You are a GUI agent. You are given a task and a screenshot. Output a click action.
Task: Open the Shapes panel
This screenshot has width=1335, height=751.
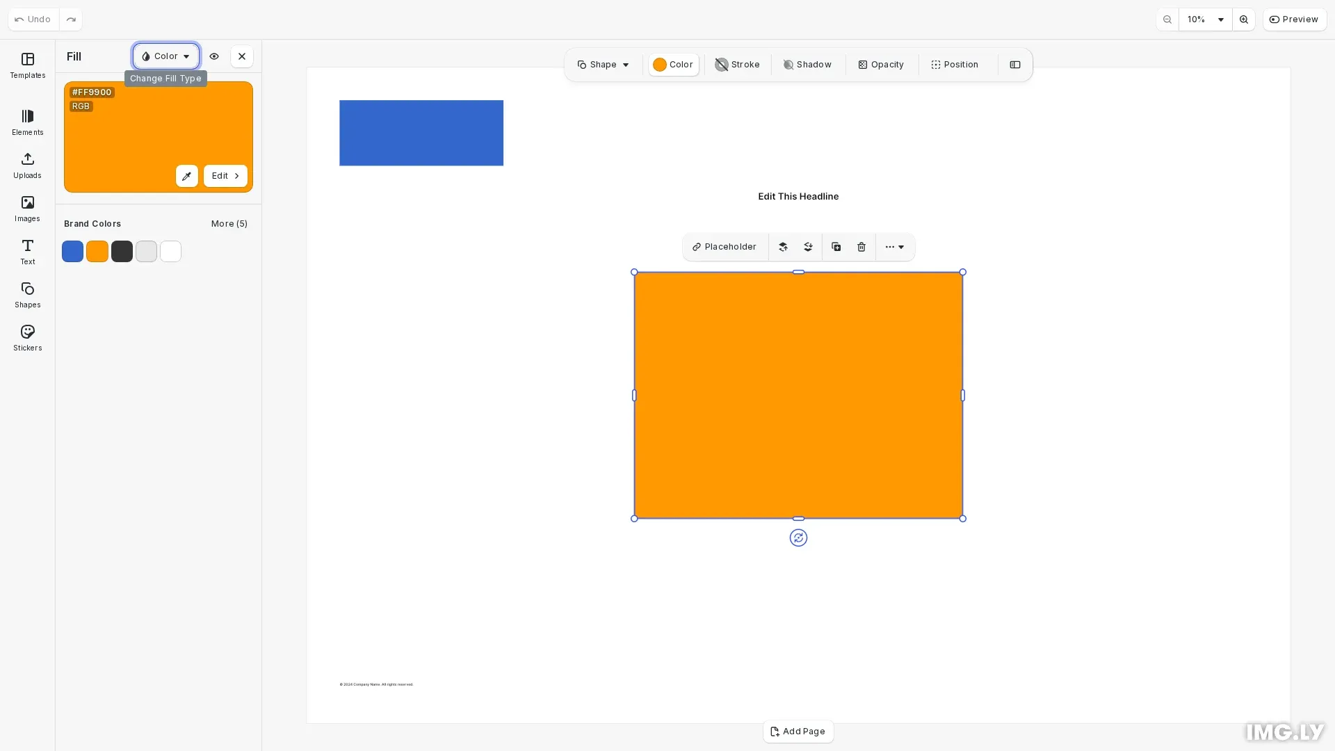click(x=27, y=294)
